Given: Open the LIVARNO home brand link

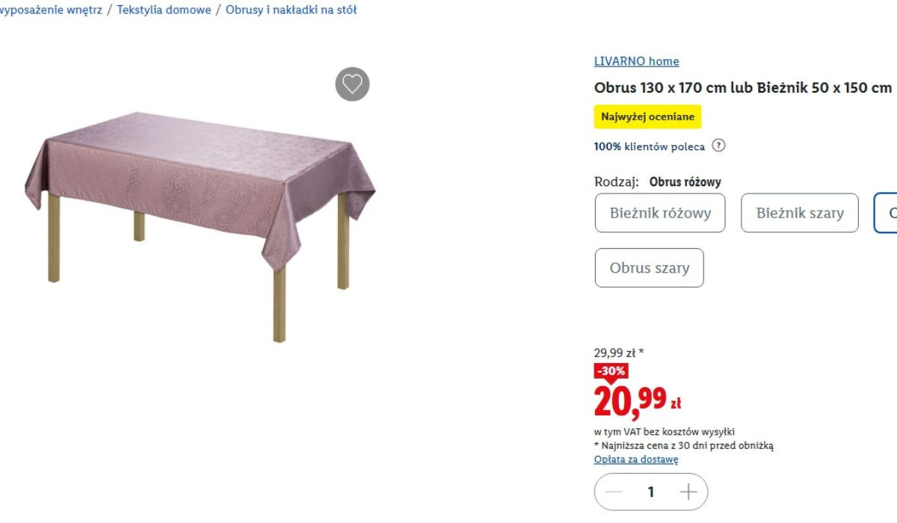Looking at the screenshot, I should coord(636,61).
